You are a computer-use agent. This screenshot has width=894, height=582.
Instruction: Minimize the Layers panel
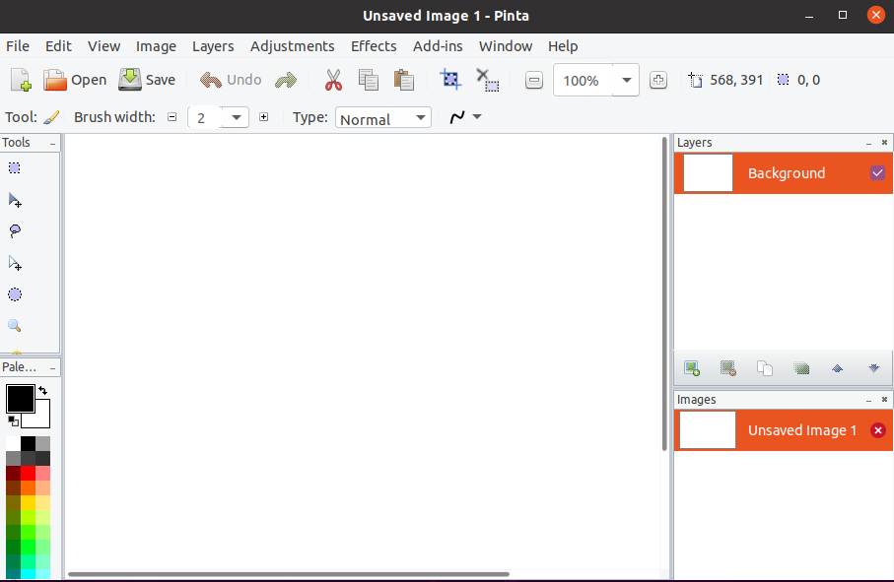click(x=869, y=144)
